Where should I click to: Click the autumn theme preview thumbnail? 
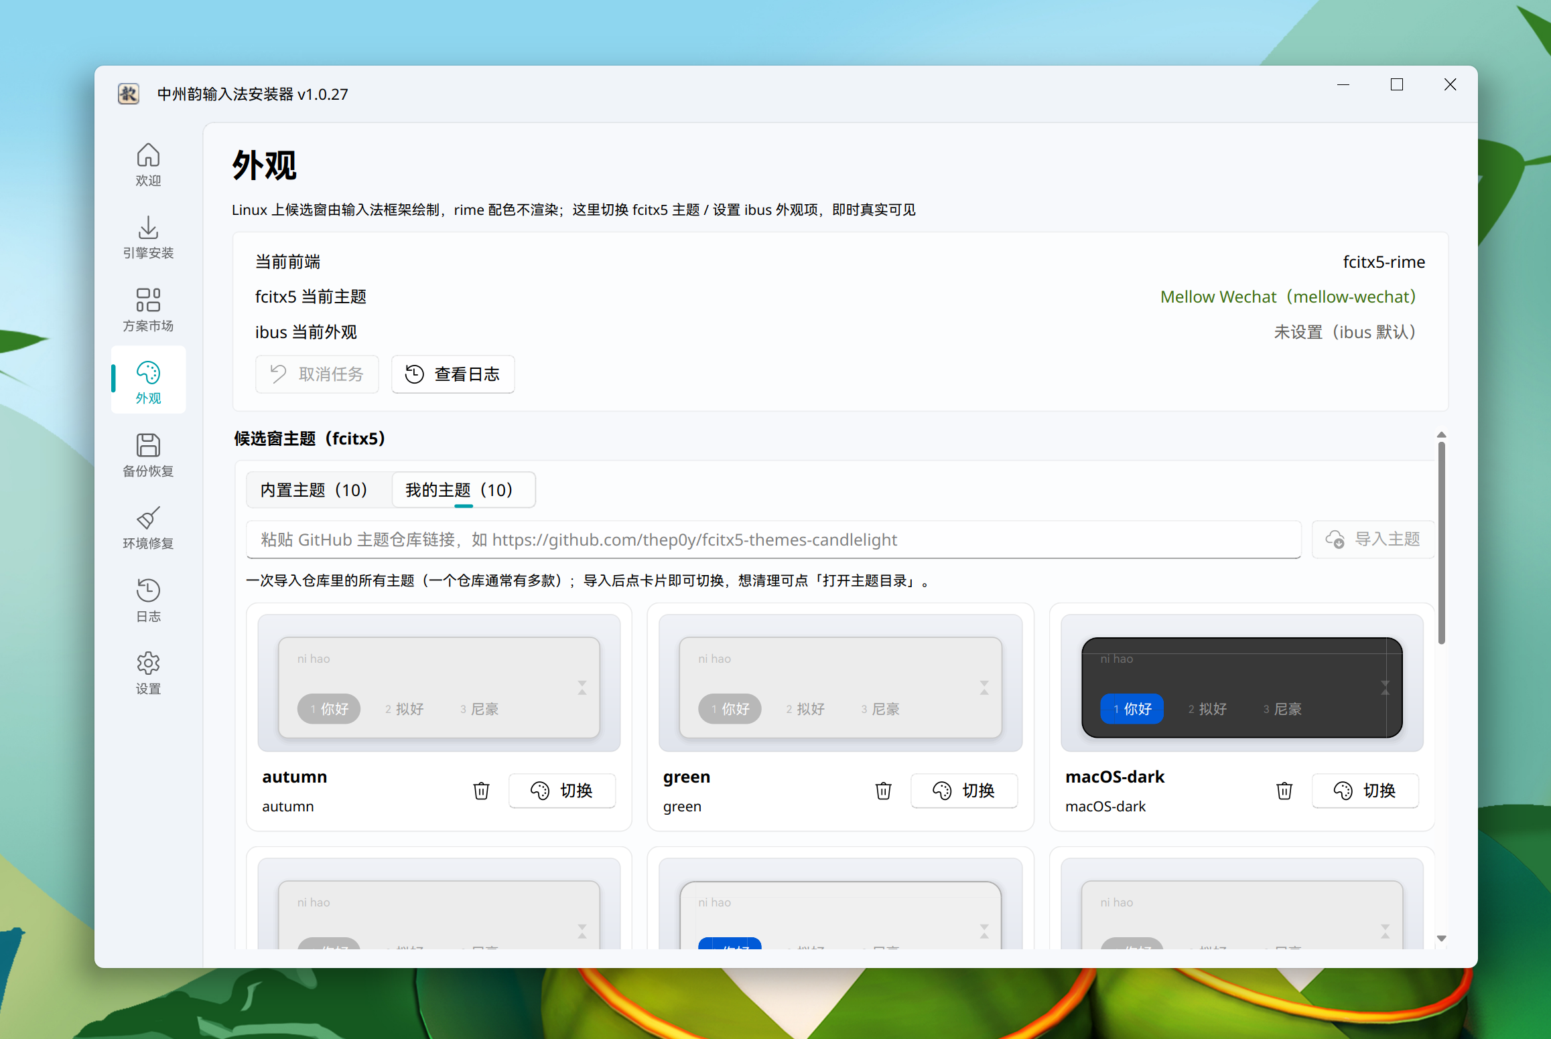(x=439, y=683)
